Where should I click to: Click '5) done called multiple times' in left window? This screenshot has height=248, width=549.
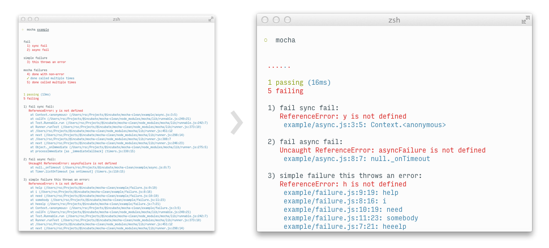tap(52, 82)
